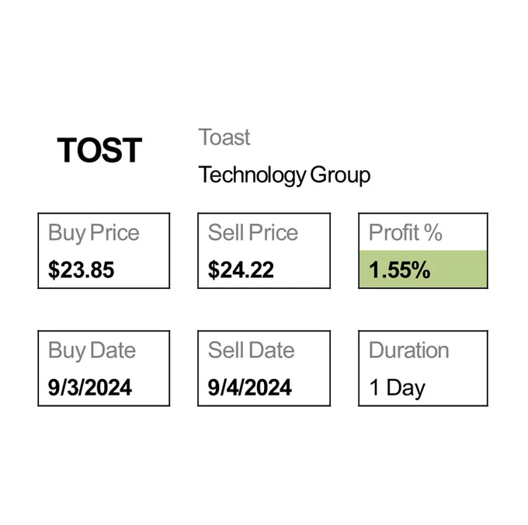Click the word Sell in Sell Date
The image size is (528, 525).
tap(226, 350)
